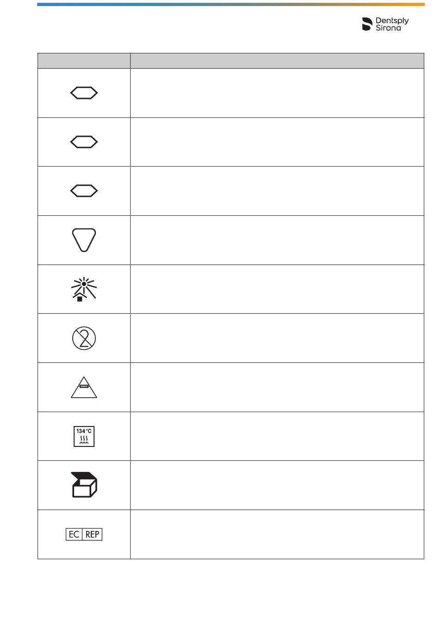Click the do not reuse symbol
This screenshot has width=440, height=633.
tap(84, 338)
